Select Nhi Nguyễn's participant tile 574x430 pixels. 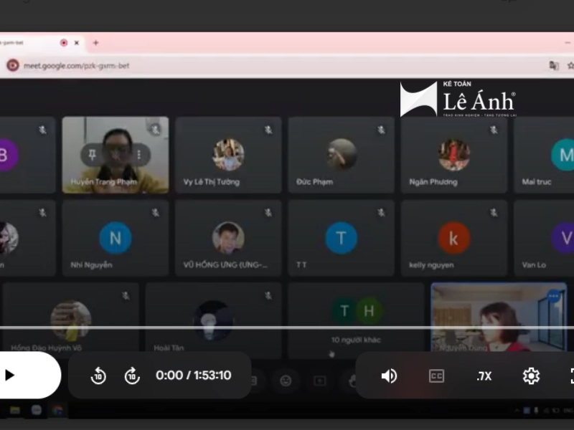(x=116, y=239)
